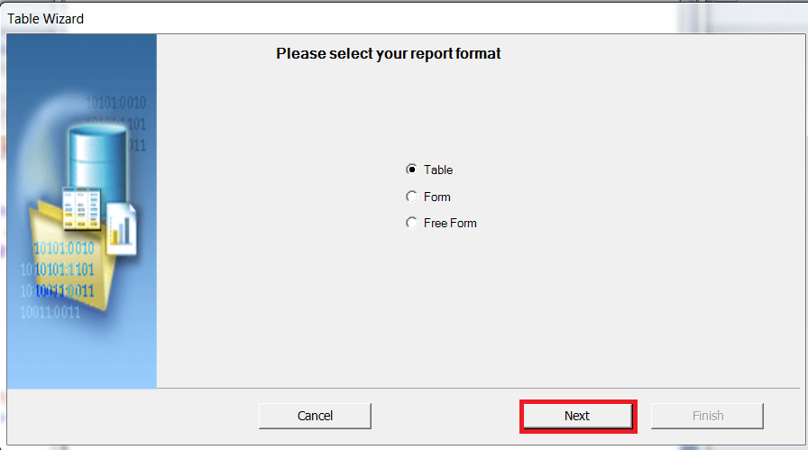Cancel the Table Wizard
Screen dimensions: 808x450
pos(315,416)
